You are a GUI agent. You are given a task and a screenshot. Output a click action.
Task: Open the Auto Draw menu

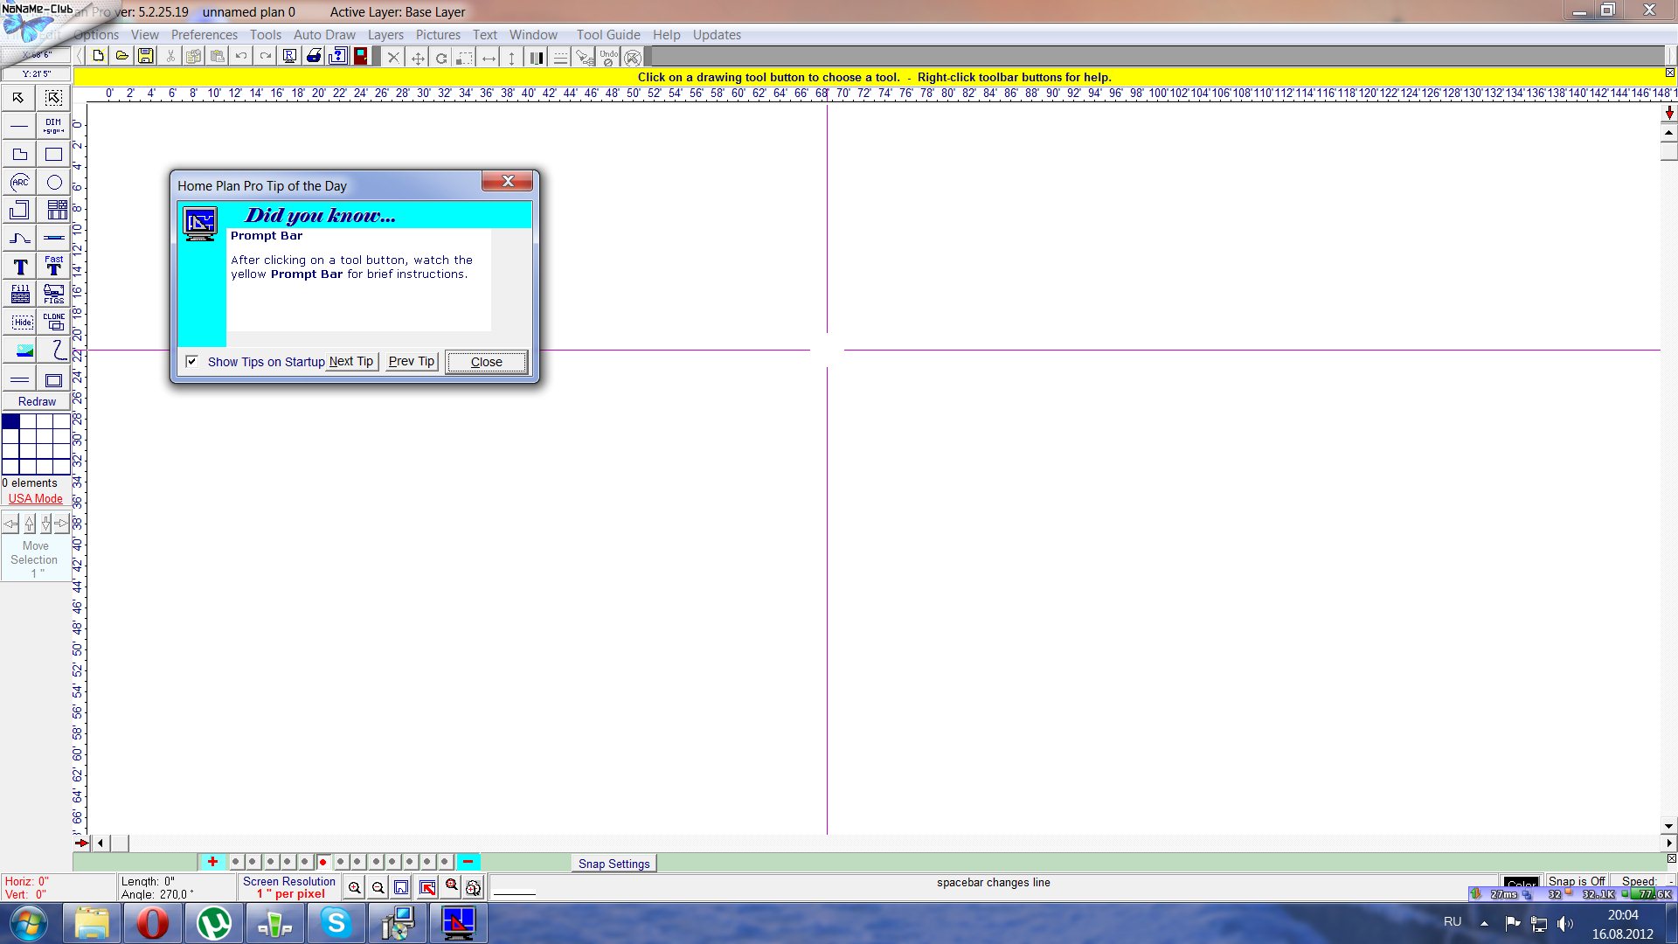tap(324, 35)
